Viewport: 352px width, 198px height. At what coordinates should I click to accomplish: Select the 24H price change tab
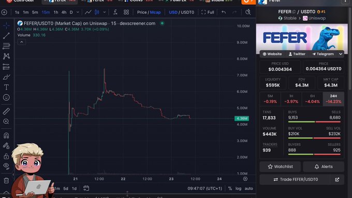[x=333, y=99]
